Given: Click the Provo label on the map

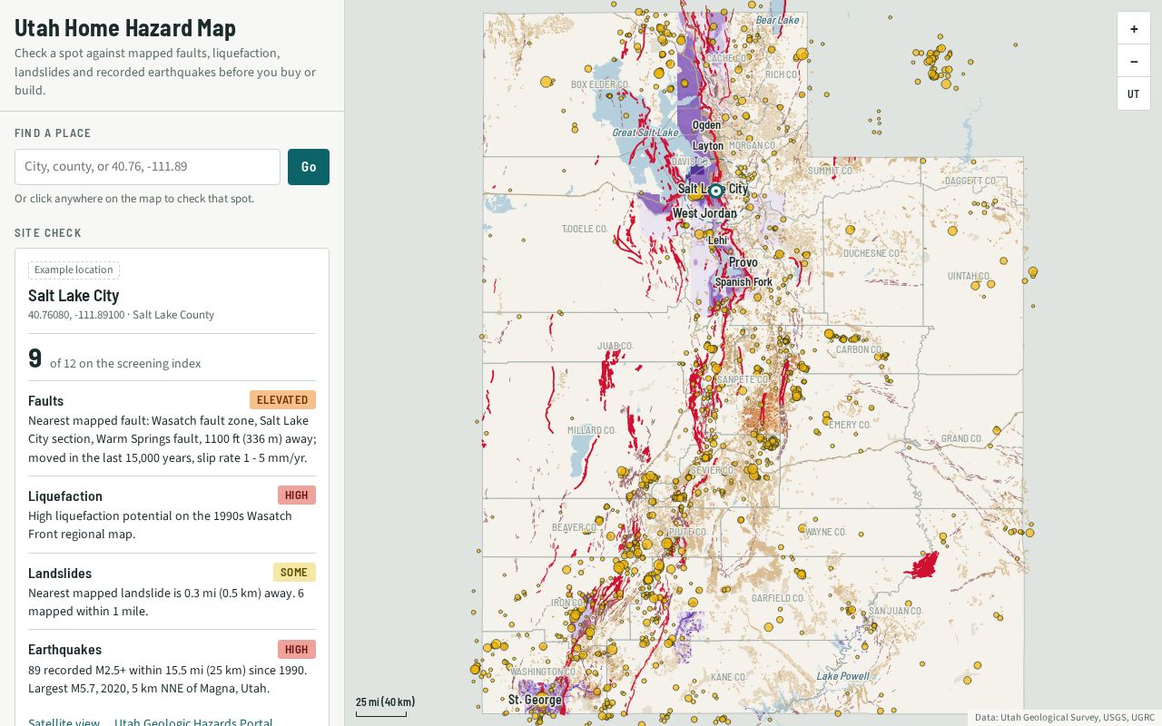Looking at the screenshot, I should click(x=743, y=262).
